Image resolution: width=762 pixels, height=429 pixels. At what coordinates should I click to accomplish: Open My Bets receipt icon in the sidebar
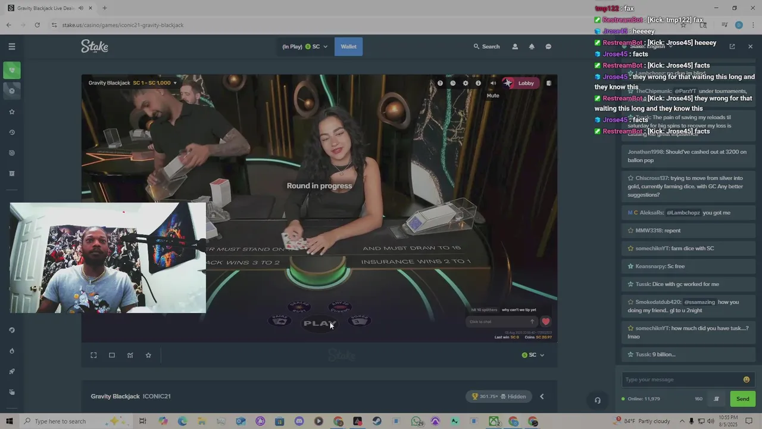(11, 173)
